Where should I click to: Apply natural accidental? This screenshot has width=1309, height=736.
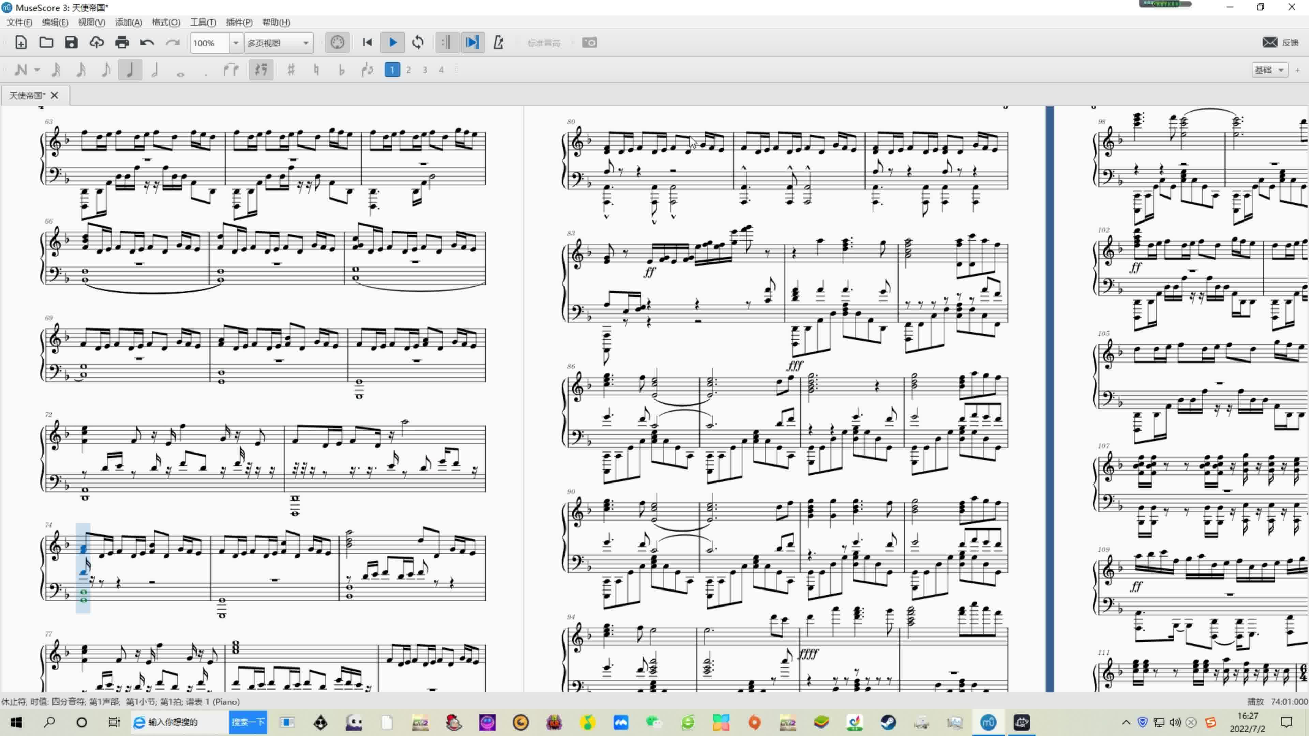(316, 70)
